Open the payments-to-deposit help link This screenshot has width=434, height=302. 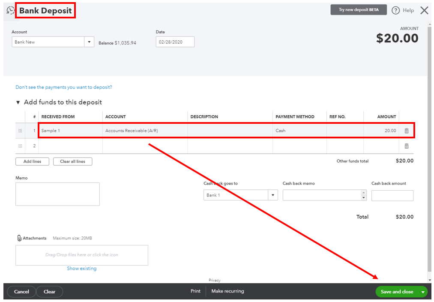(63, 87)
